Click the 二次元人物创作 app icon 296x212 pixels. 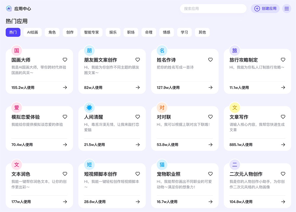tap(234, 165)
